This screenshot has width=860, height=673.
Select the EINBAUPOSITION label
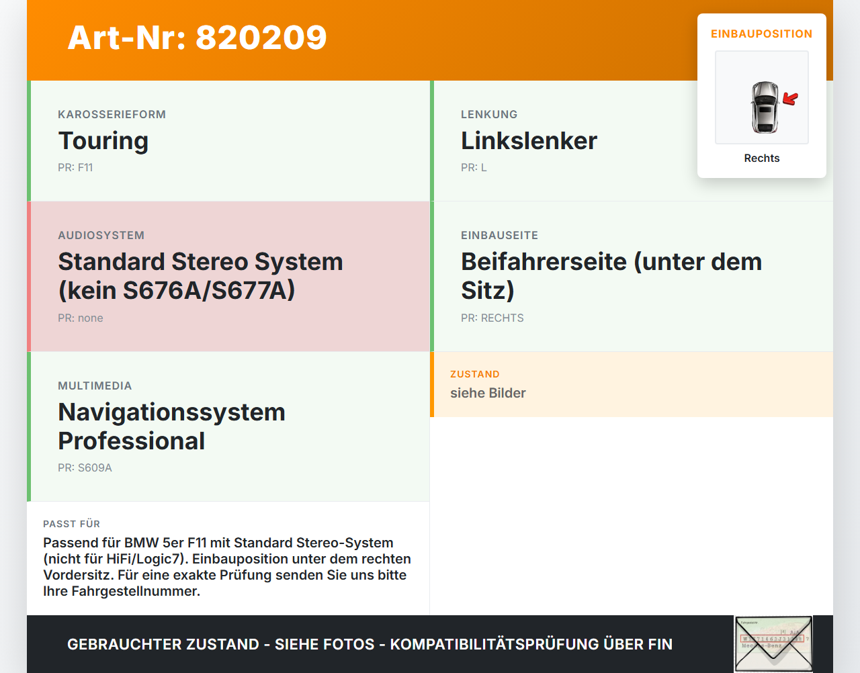[762, 34]
